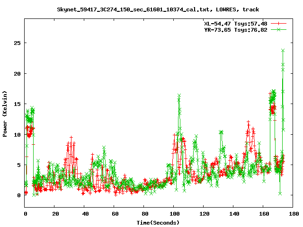
Task: Click the XL-54.47 Tsys:57.48 legend label
Action: pyautogui.click(x=236, y=24)
